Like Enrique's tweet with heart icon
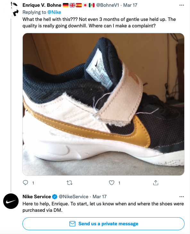Image resolution: width=190 pixels, height=234 pixels. (x=112, y=183)
